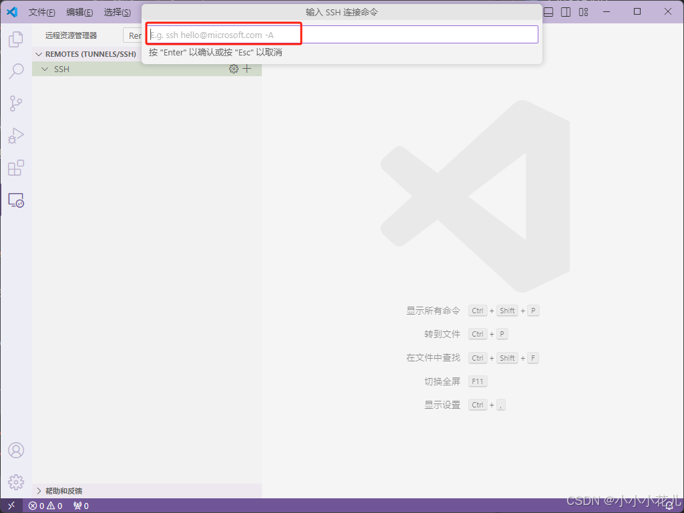Open the 选择(S) menu
Image resolution: width=684 pixels, height=513 pixels.
click(x=117, y=12)
